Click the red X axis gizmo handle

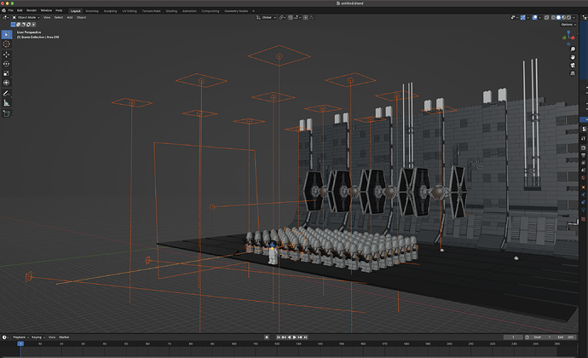point(573,38)
